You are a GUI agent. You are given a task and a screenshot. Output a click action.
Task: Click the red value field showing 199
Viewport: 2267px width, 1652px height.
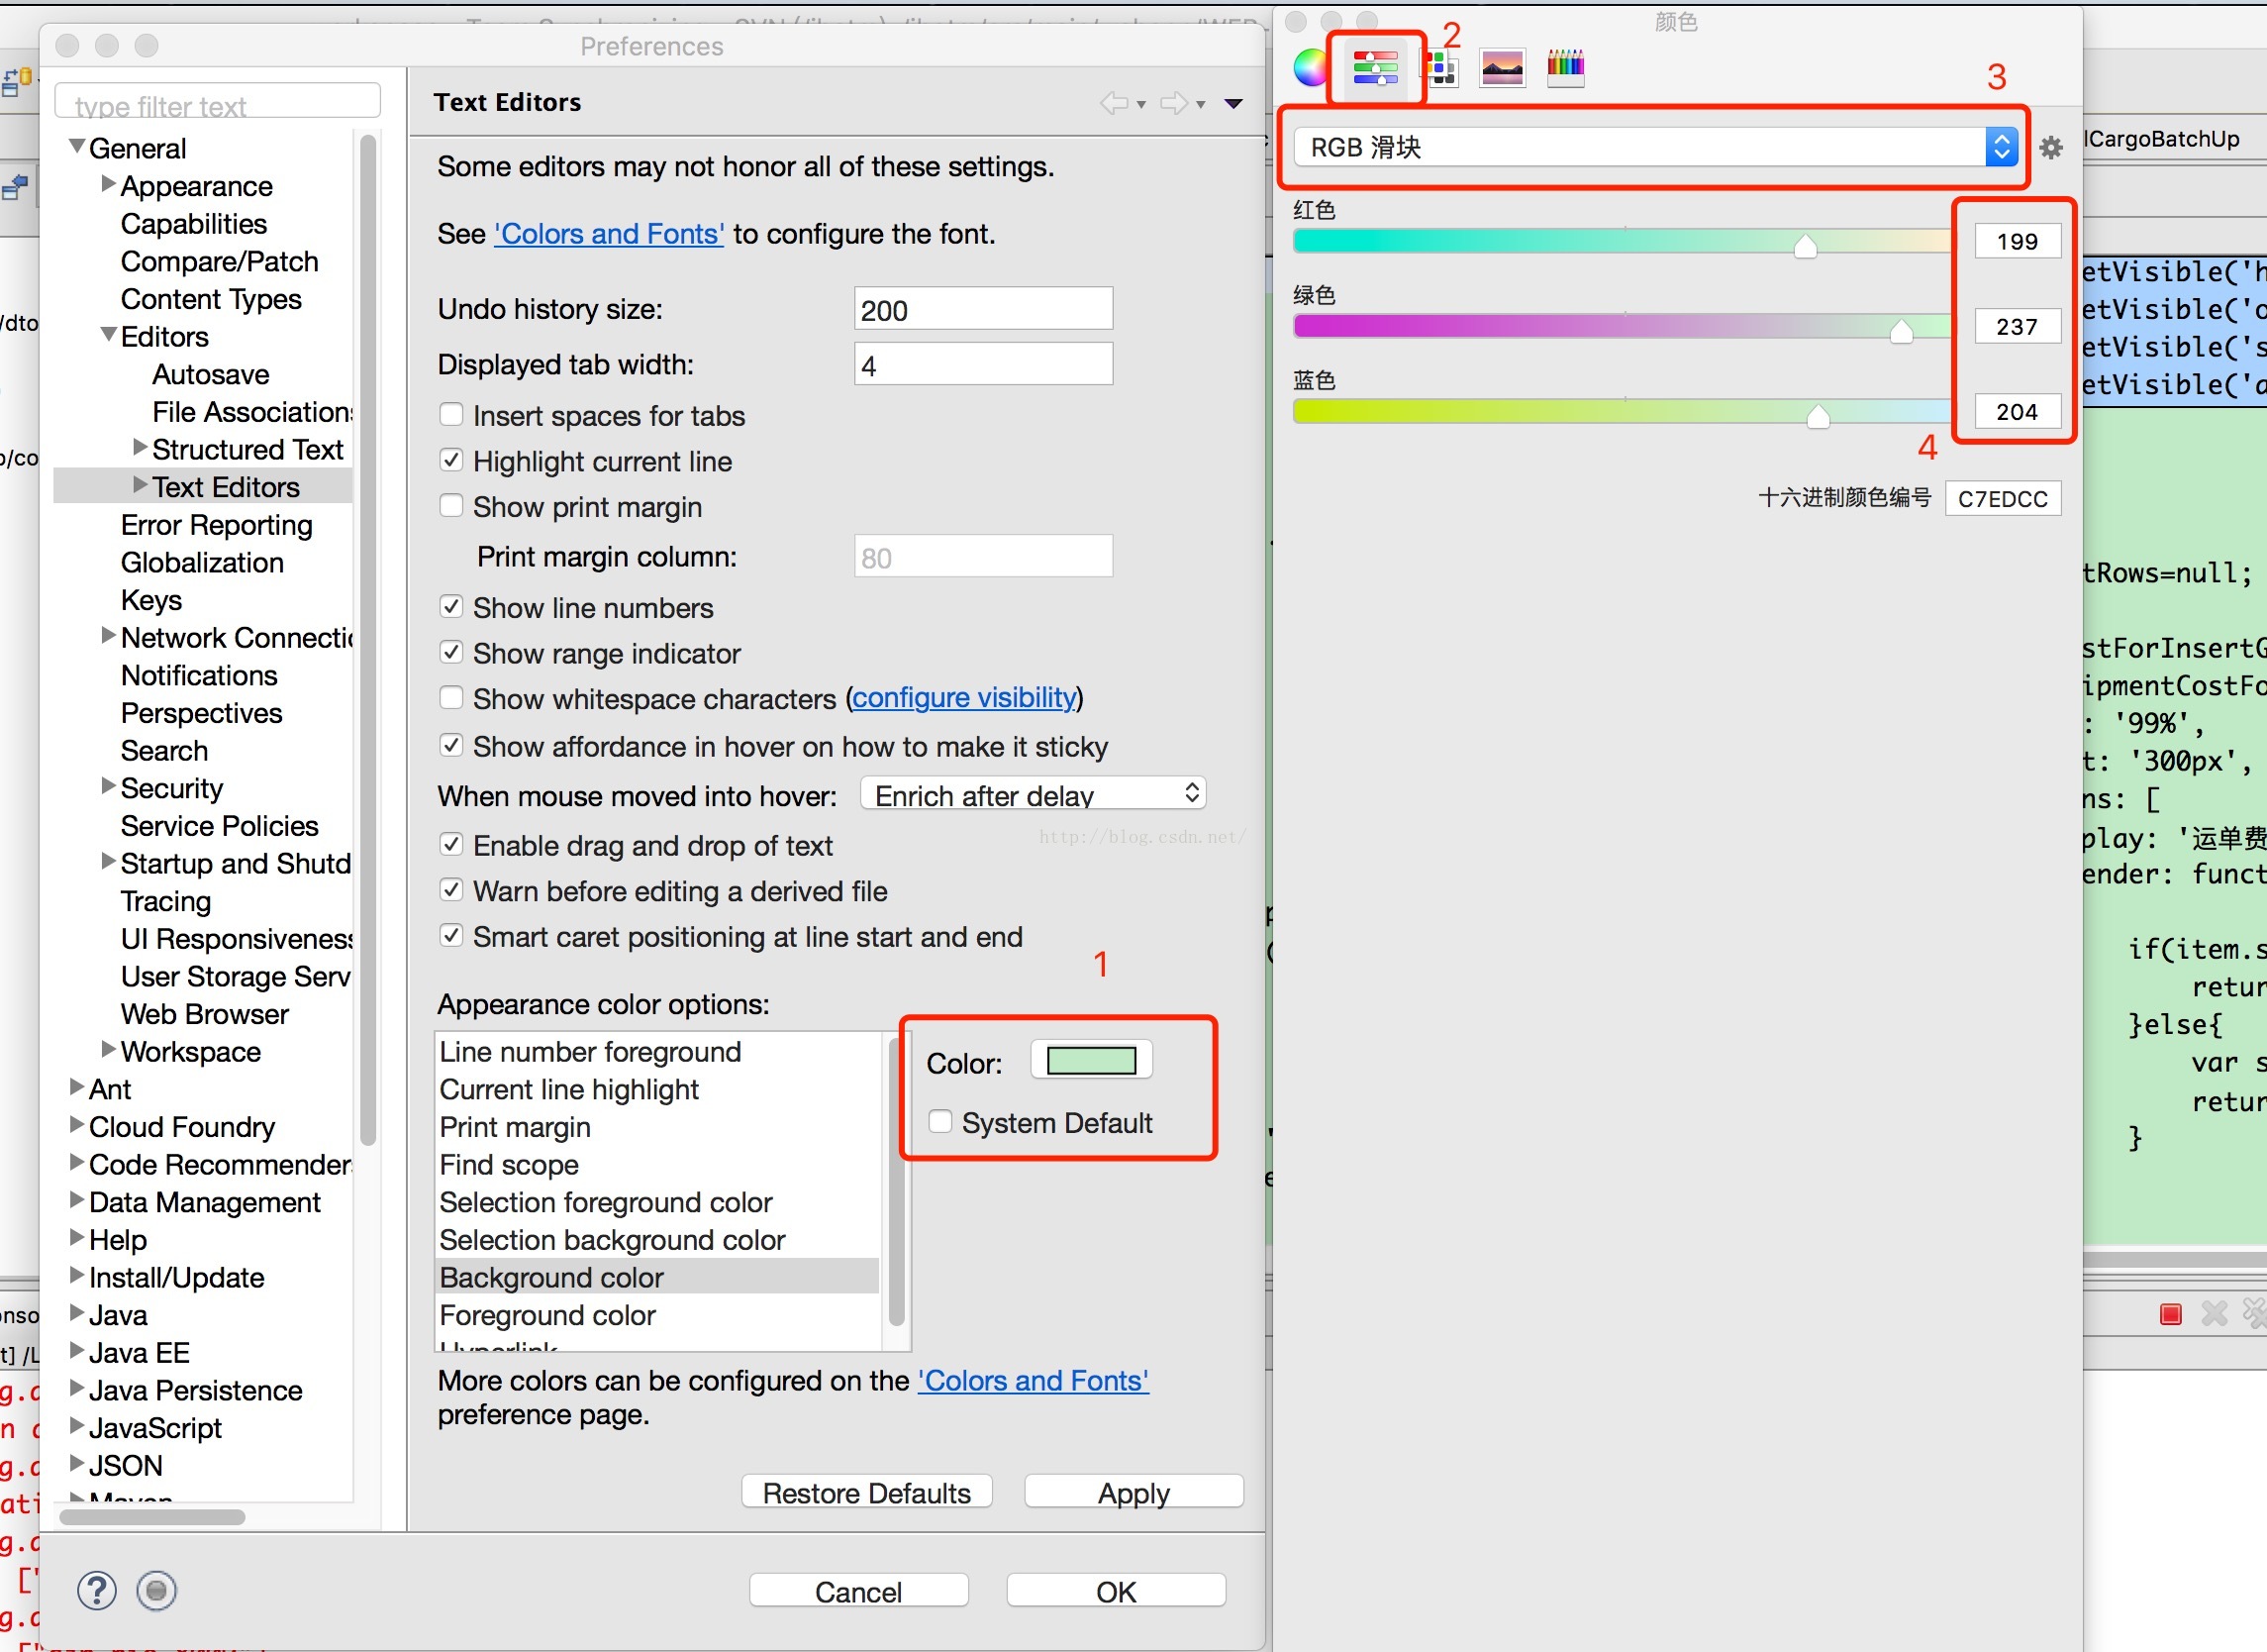click(2018, 241)
